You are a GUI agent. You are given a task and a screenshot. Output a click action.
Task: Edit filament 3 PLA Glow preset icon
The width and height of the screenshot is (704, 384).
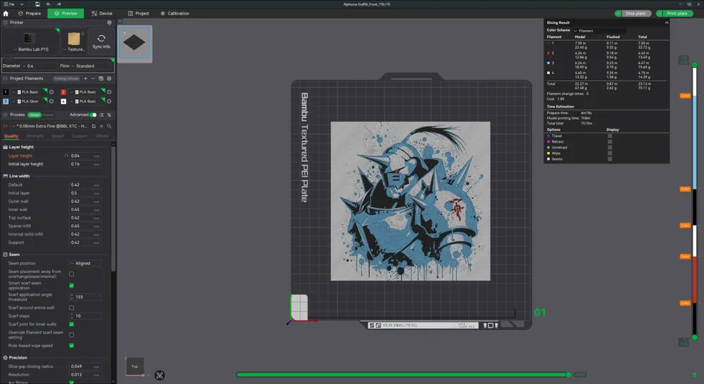click(51, 101)
